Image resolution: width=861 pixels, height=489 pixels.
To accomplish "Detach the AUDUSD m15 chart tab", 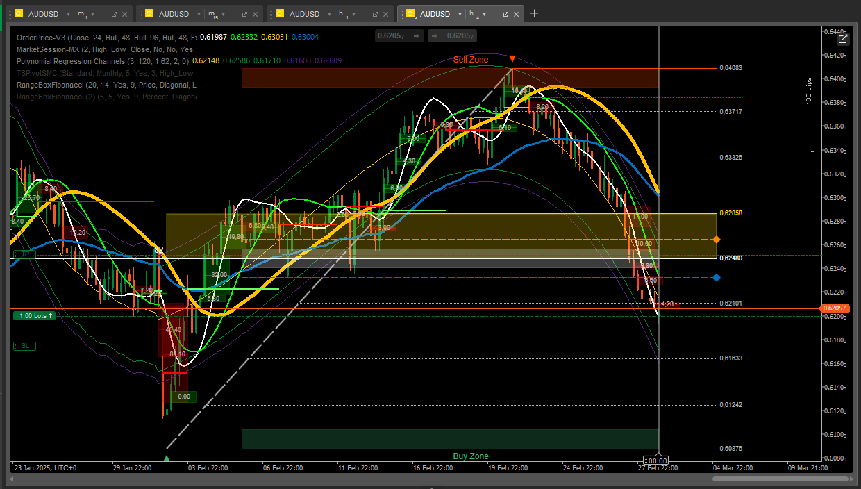I will tap(244, 14).
